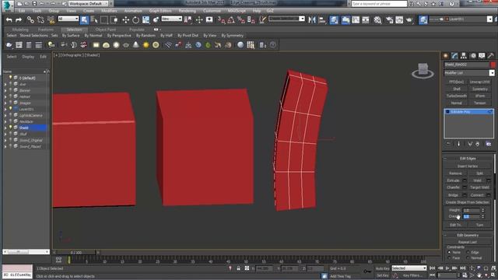Click the Insert Vertex button
The image size is (498, 280).
pos(468,166)
